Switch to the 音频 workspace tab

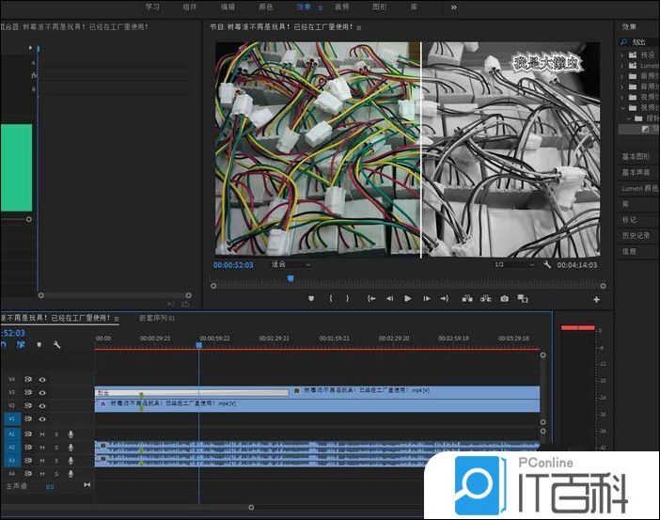(x=341, y=7)
